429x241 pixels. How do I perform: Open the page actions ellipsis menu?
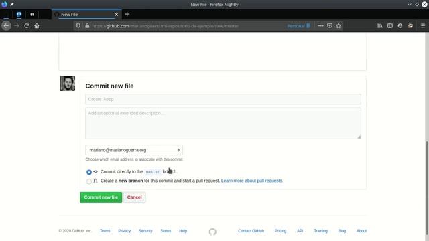(x=320, y=26)
